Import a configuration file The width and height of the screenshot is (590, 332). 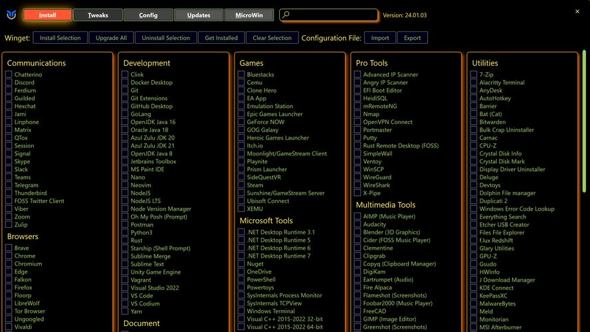coord(380,38)
